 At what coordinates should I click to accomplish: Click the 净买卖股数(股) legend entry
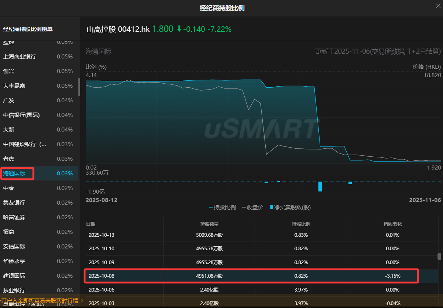(290, 208)
